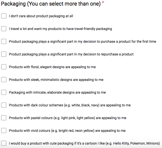Click label 'I don't care about product packaging at all'
This screenshot has height=148, width=162.
coord(41,16)
